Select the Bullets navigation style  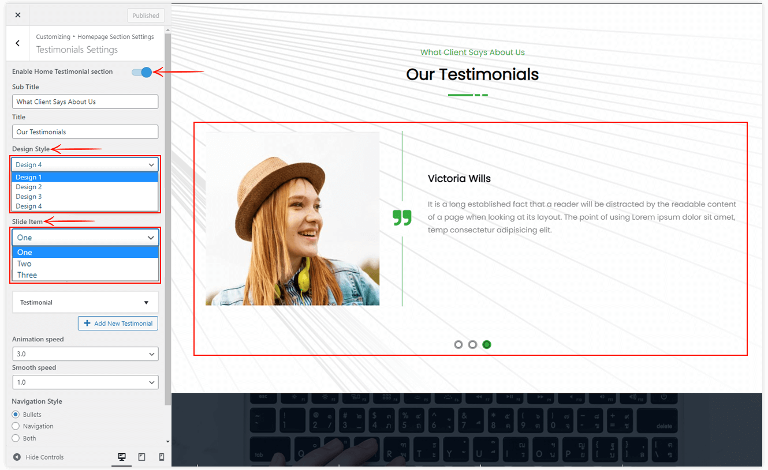[16, 415]
